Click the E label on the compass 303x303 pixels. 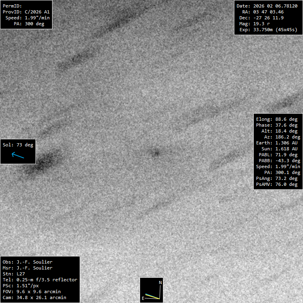pyautogui.click(x=143, y=299)
